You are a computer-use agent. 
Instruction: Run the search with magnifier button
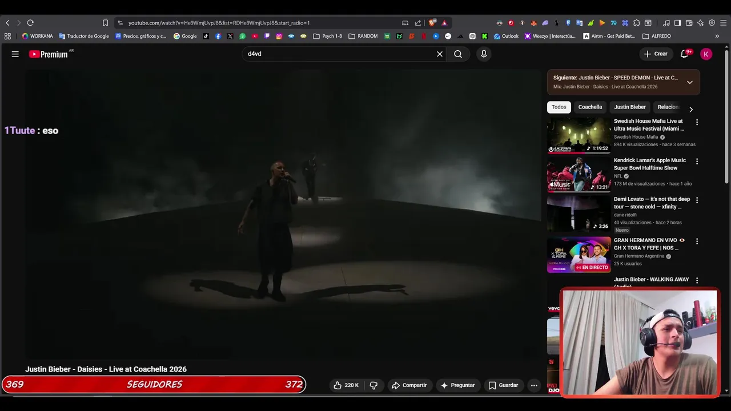coord(458,54)
